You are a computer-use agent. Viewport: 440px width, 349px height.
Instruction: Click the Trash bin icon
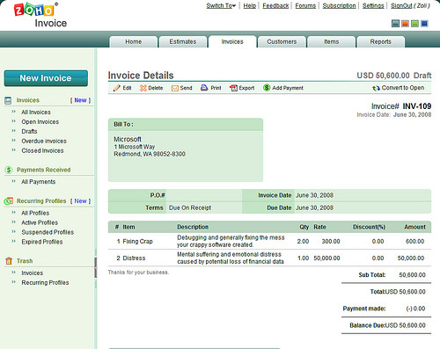tap(9, 261)
